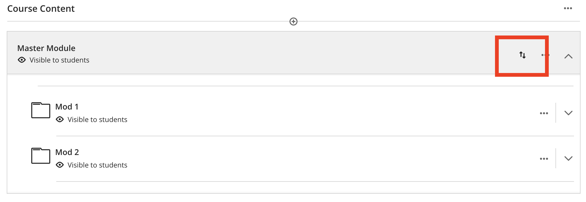This screenshot has height=202, width=586.
Task: Click the Master Module reorder arrows icon
Action: click(x=522, y=55)
